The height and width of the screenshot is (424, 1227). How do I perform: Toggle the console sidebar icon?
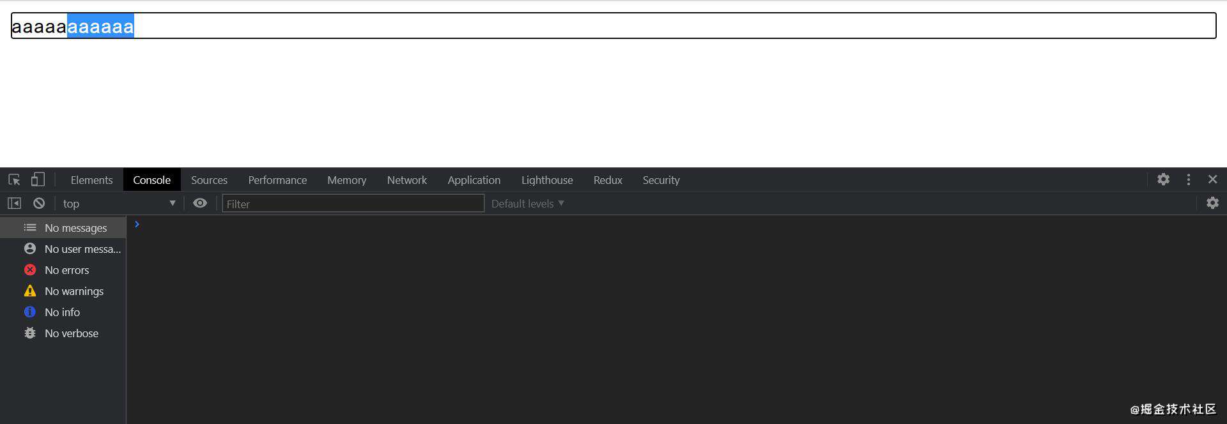(x=14, y=203)
